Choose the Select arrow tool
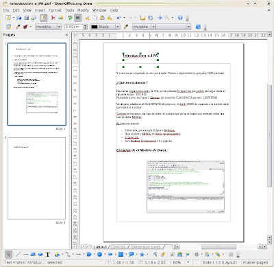The width and height of the screenshot is (274, 267). point(8,254)
